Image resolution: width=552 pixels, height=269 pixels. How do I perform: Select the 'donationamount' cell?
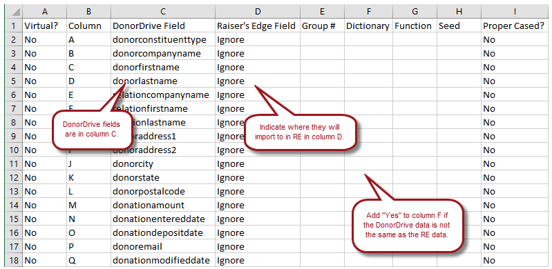point(162,206)
